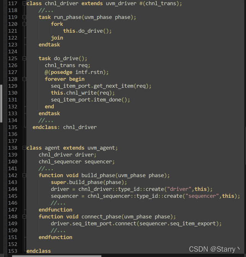Click the 'end' keyword on line 132
The height and width of the screenshot is (257, 246).
[49, 107]
